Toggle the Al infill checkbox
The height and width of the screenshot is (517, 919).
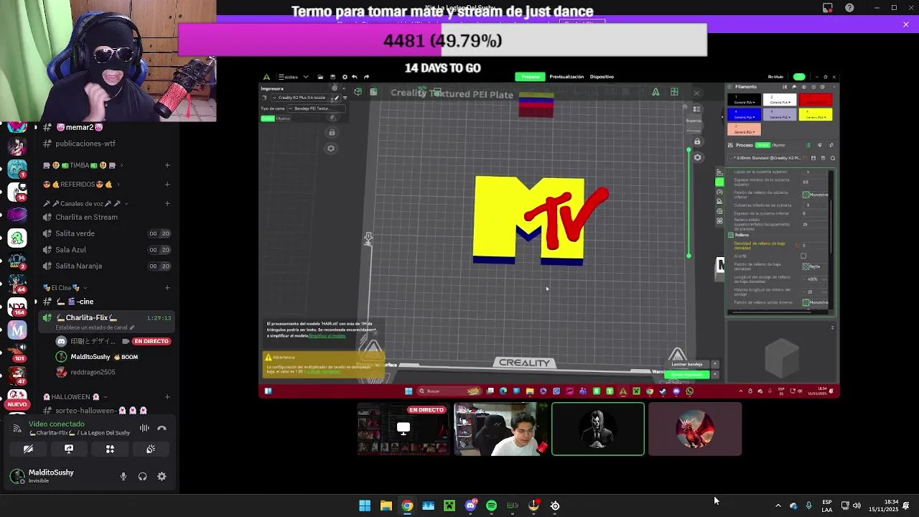click(803, 256)
